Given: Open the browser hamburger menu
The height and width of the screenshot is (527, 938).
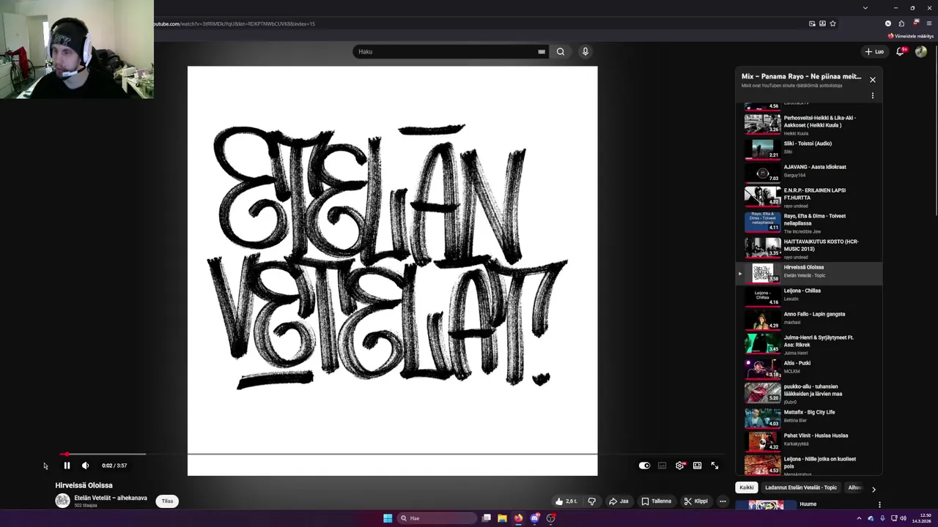Looking at the screenshot, I should point(929,23).
